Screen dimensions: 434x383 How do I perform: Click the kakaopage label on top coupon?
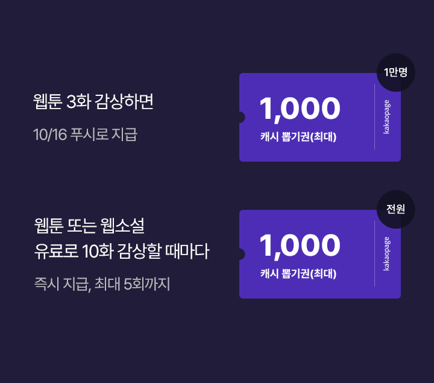386,117
